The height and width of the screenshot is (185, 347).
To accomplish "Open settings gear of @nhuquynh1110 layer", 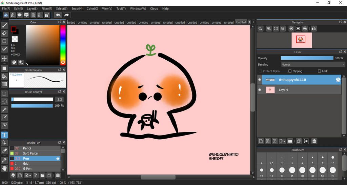I will tap(338, 80).
